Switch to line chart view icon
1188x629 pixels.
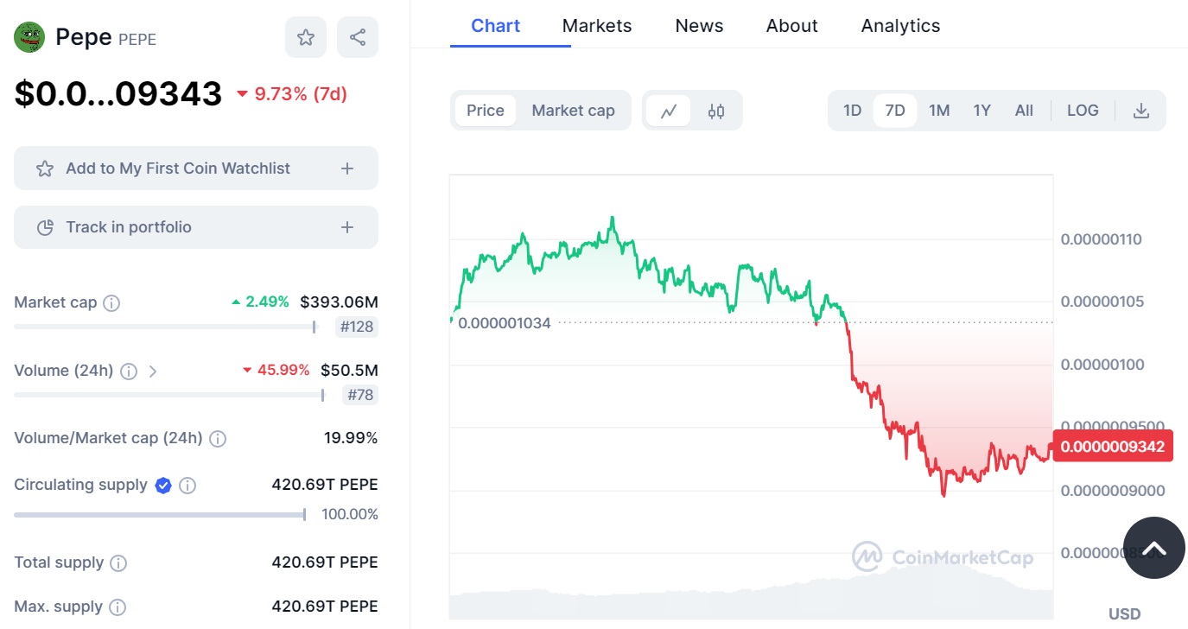668,111
